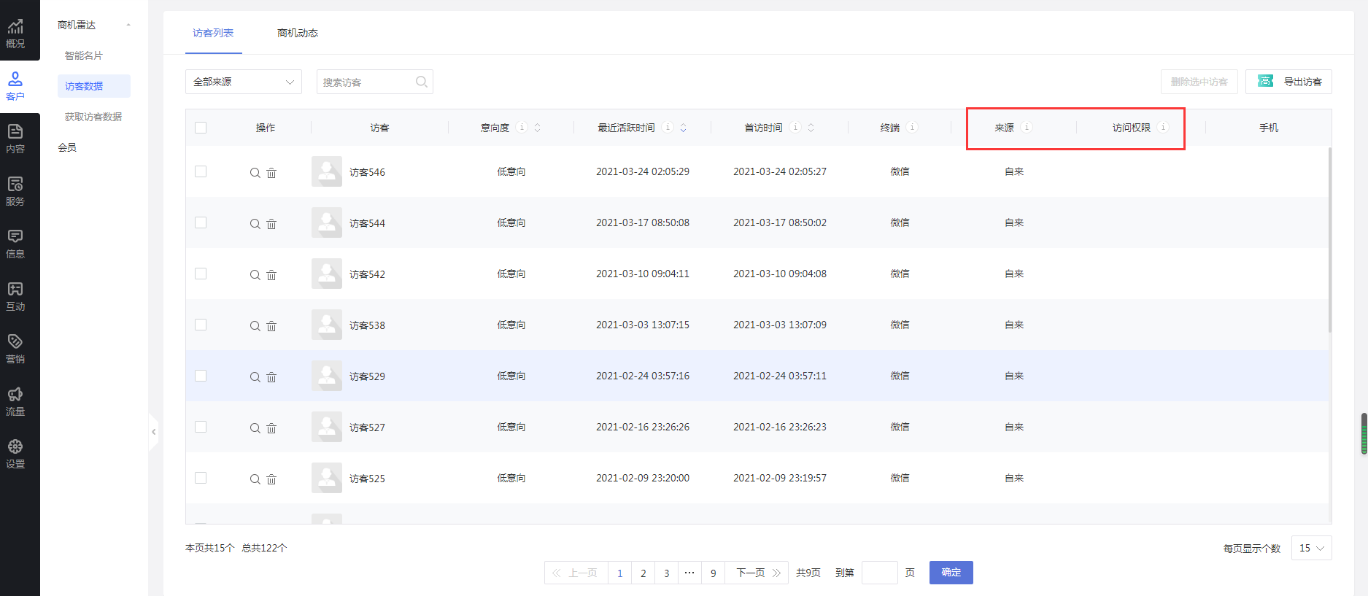View details of 访客544 with magnifier icon
Screen dimensions: 1368x596
tap(255, 224)
